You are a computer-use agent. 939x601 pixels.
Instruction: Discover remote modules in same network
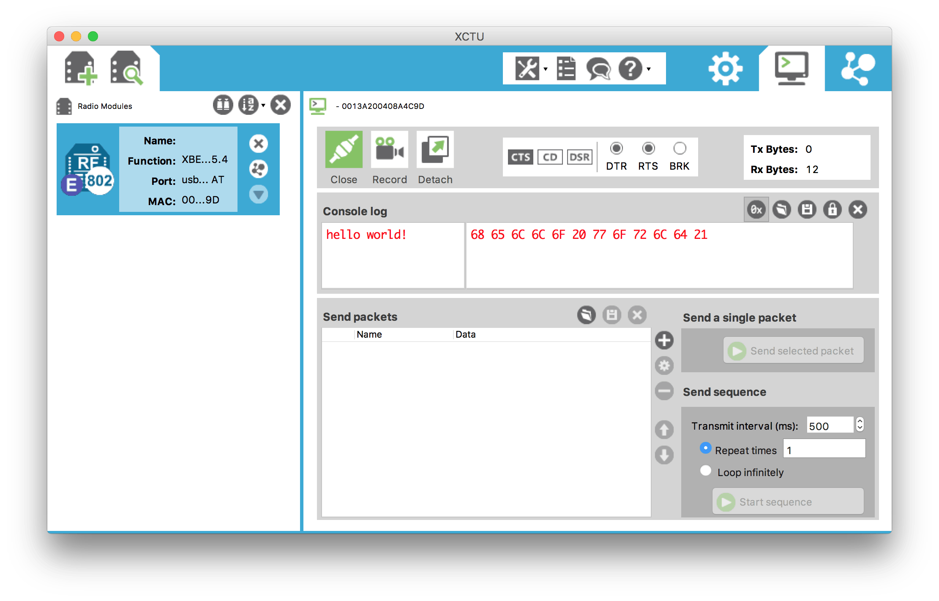click(x=259, y=169)
